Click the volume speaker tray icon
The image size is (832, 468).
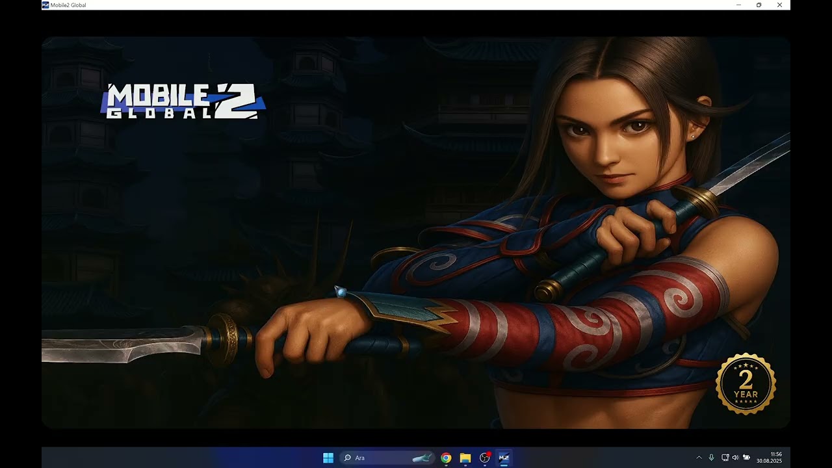pyautogui.click(x=735, y=458)
